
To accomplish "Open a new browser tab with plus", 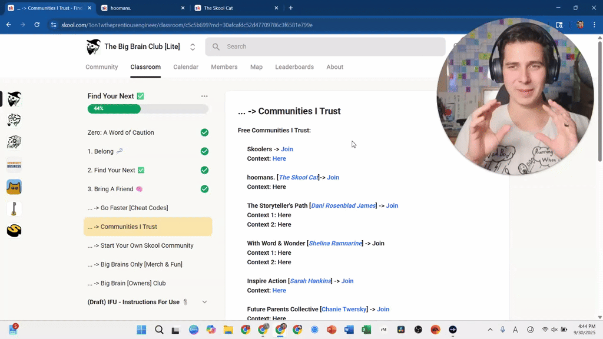I will (x=291, y=8).
